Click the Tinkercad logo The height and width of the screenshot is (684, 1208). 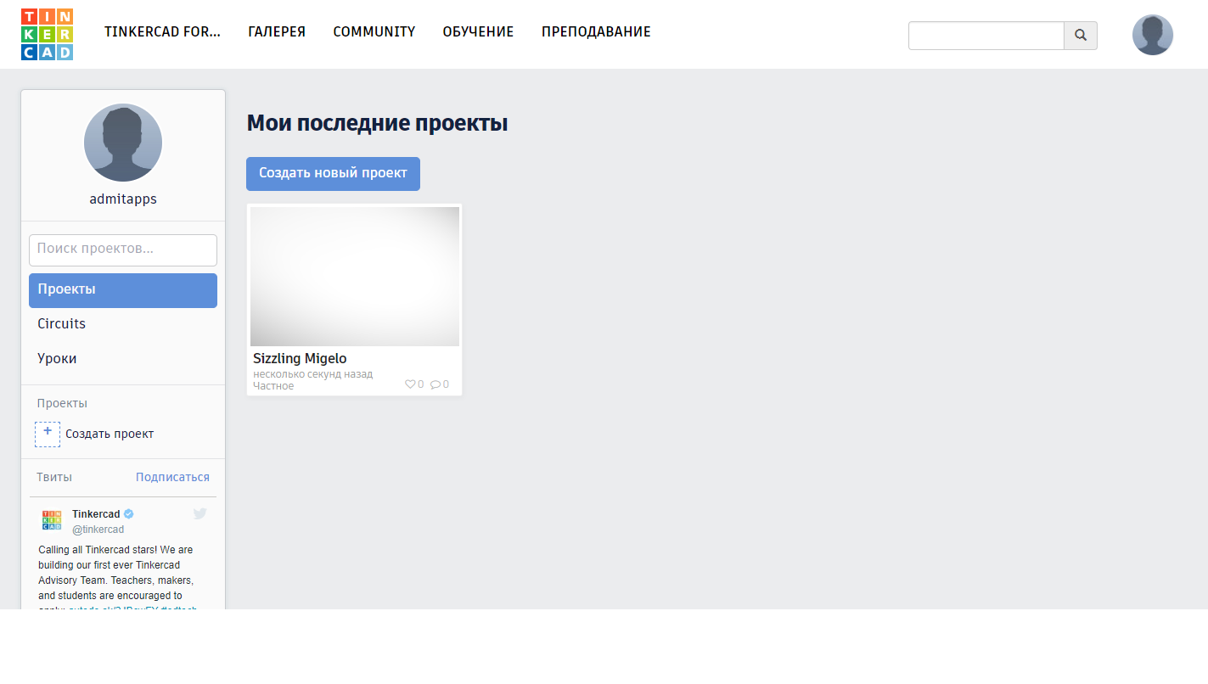pyautogui.click(x=47, y=35)
